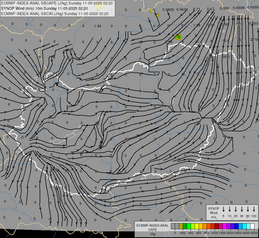Click the 2000 tick label on CAPE scale

pos(230,233)
